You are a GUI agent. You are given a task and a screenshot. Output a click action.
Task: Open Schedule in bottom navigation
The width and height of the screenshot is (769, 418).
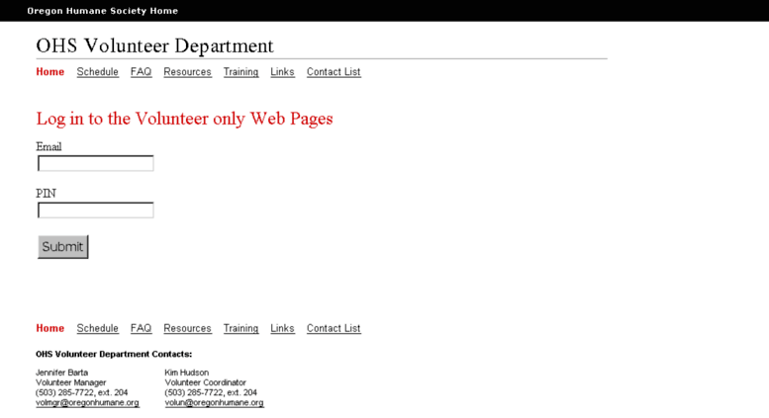pyautogui.click(x=98, y=328)
